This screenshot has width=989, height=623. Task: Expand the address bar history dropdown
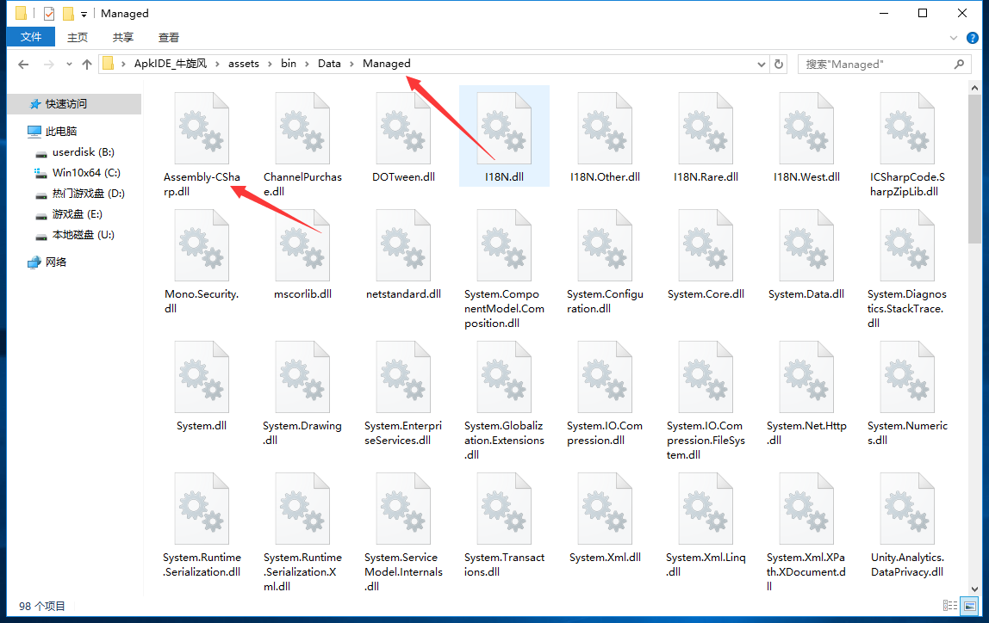click(761, 65)
